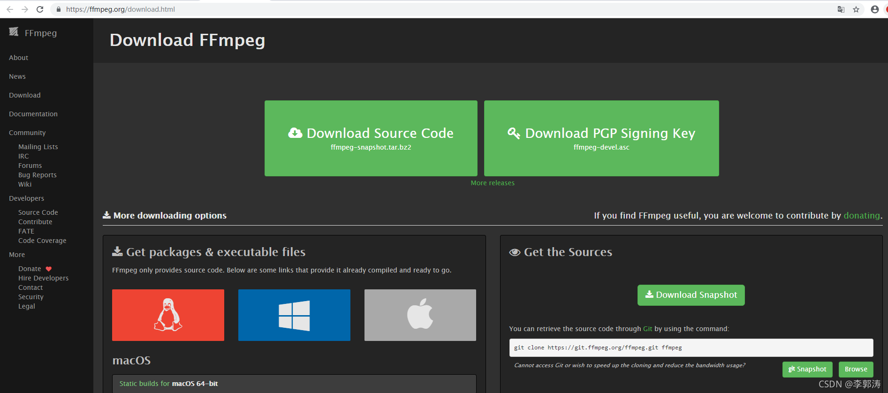
Task: Click the Browse button
Action: pyautogui.click(x=856, y=370)
